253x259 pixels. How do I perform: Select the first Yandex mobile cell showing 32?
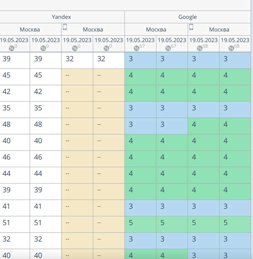70,59
